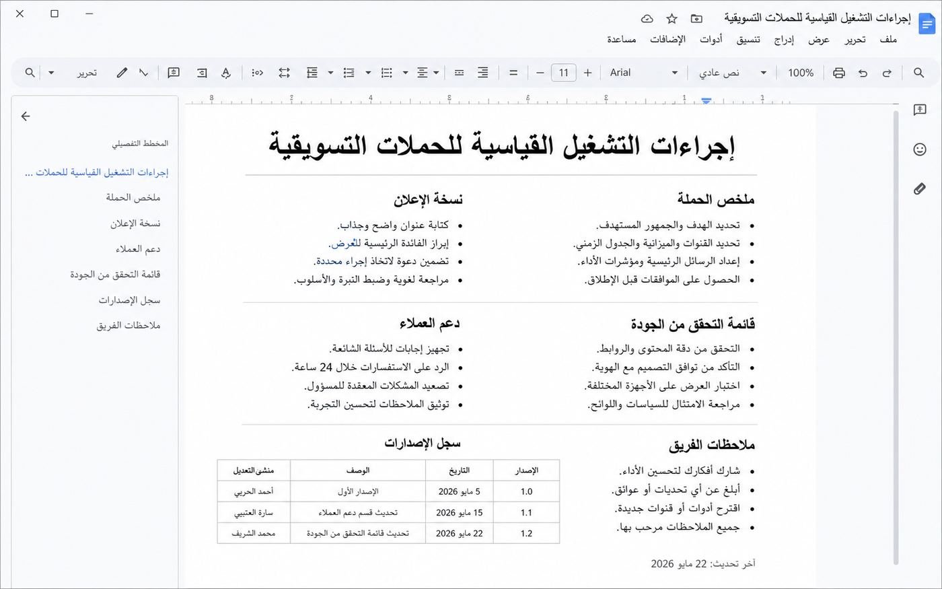Click the version cell 1.2 in the table
Screen dimensions: 942x589
tap(526, 533)
